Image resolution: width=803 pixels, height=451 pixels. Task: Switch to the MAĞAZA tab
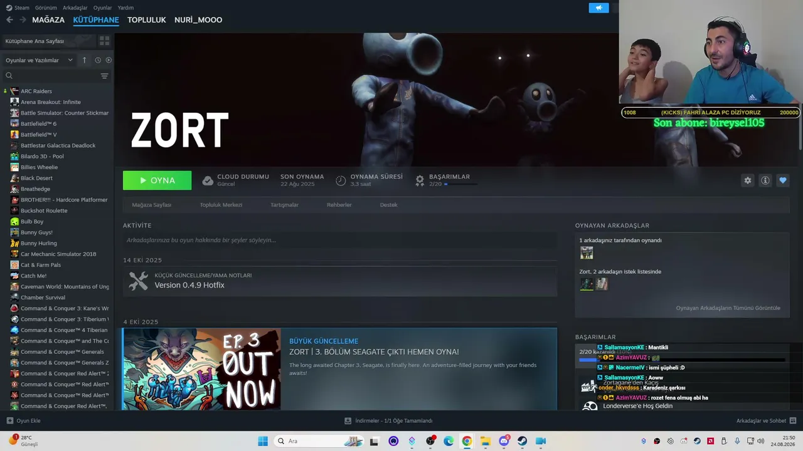click(x=48, y=20)
